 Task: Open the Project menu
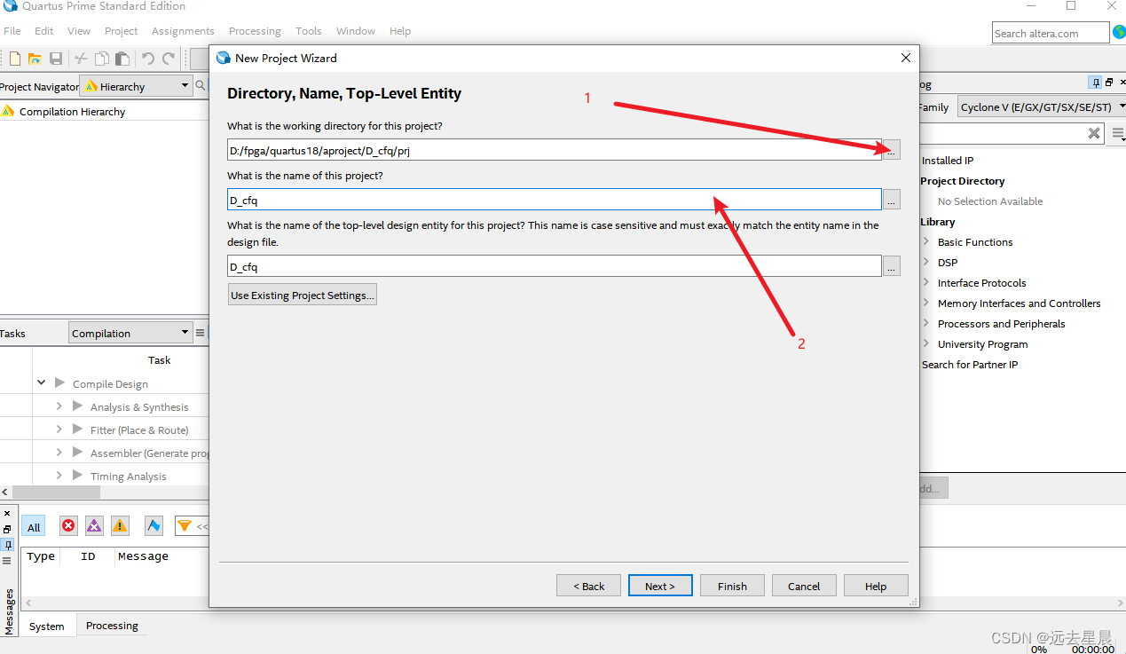[121, 31]
